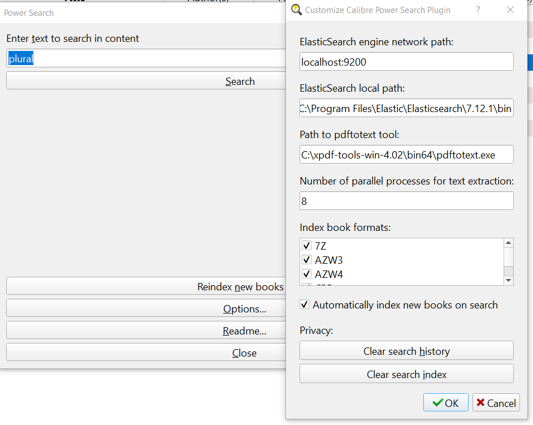Click the magnifier icon in Customize dialog title
Viewport: 533px width, 425px height.
click(296, 10)
